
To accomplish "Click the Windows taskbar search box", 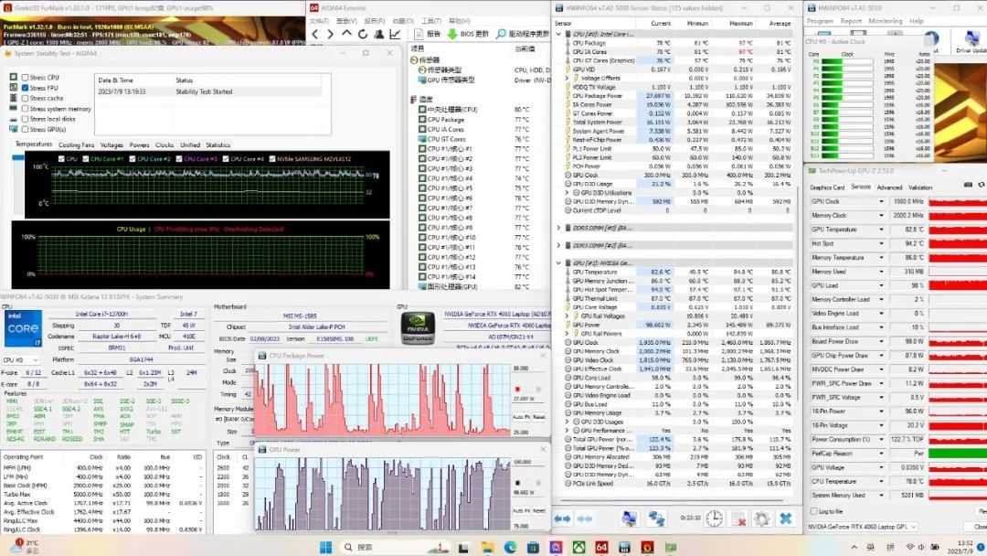I will coord(364,547).
